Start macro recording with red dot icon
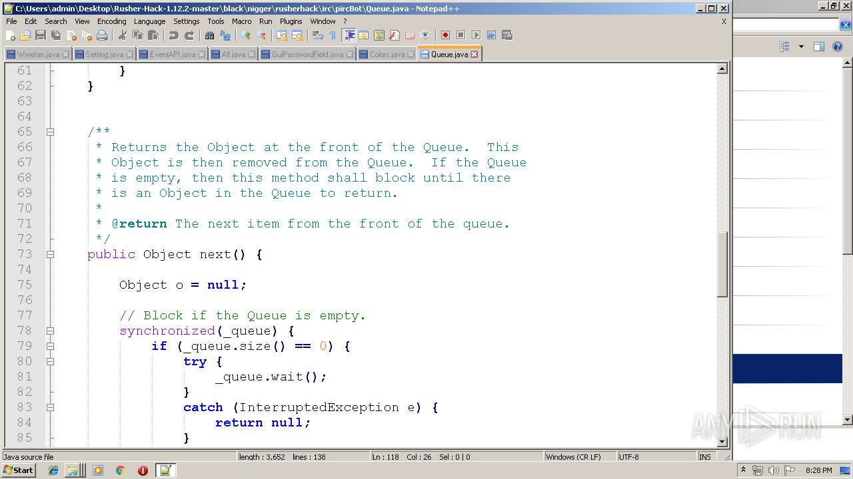 (x=445, y=35)
